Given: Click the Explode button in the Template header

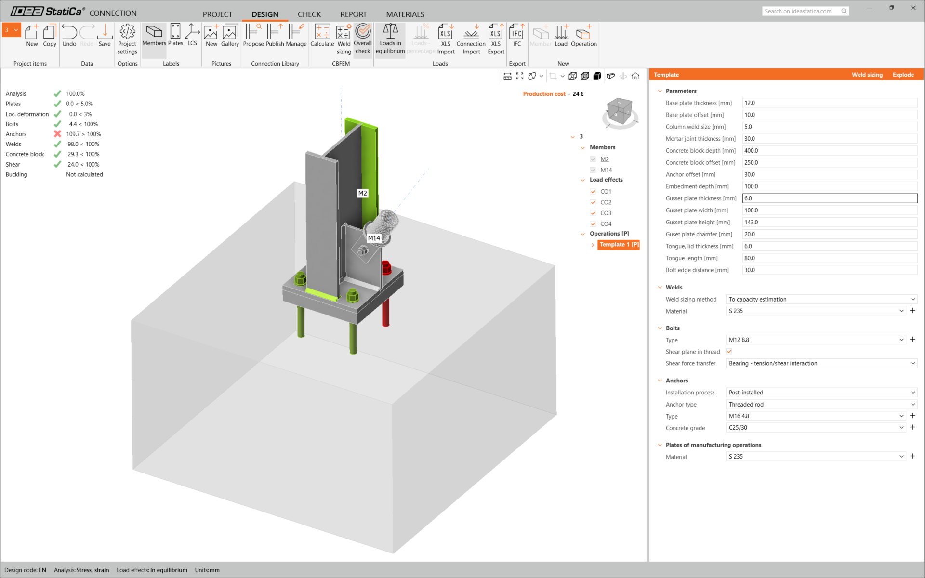Looking at the screenshot, I should [x=903, y=75].
